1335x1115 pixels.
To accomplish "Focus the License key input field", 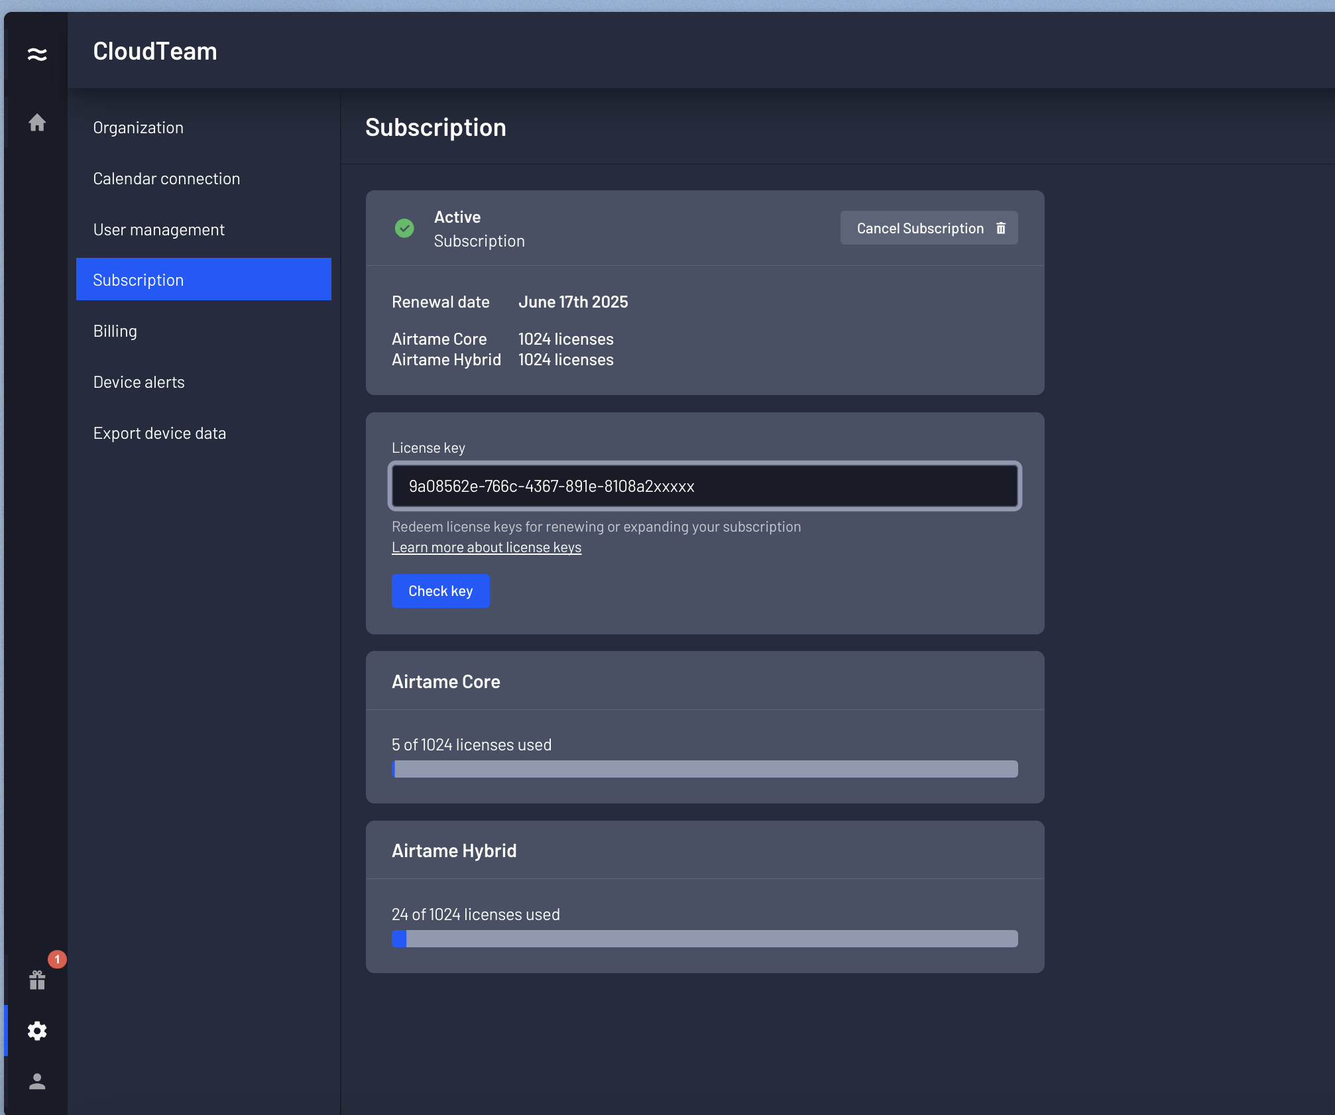I will [x=705, y=486].
